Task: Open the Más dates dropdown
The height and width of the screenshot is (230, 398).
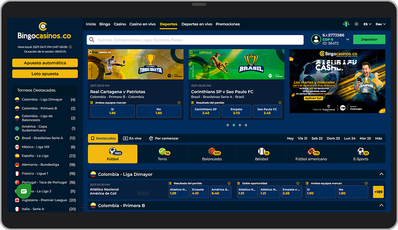Action: [378, 138]
